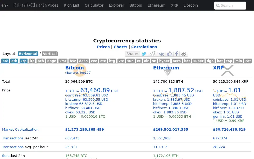
Task: Toggle the bsv coin tag
Action: (73, 61)
